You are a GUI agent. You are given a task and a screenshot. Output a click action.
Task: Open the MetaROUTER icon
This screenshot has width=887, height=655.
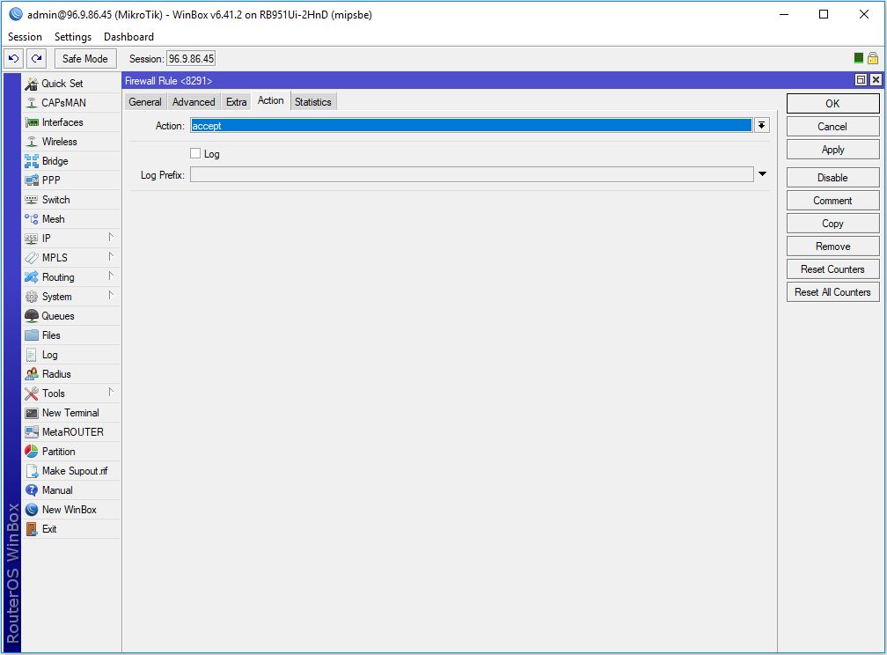point(32,432)
